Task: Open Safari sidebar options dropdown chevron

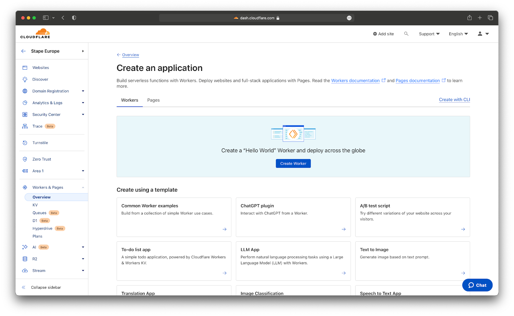Action: click(x=53, y=18)
